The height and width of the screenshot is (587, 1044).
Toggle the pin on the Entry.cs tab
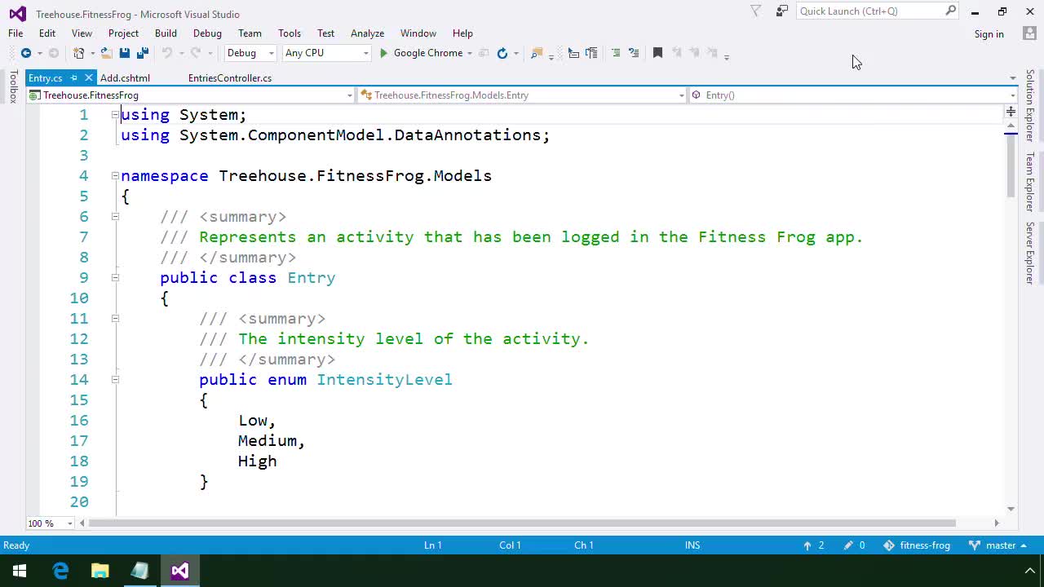click(x=73, y=78)
